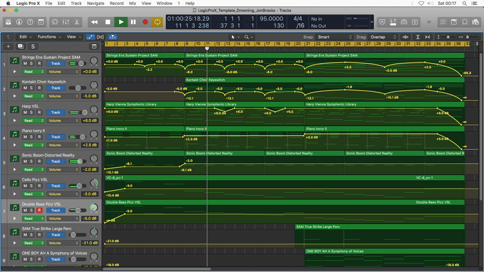Image resolution: width=484 pixels, height=272 pixels.
Task: Open the Loop Browser button
Action: tap(465, 22)
